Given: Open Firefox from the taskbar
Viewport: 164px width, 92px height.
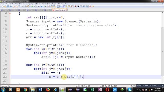Looking at the screenshot, I should (48, 90).
